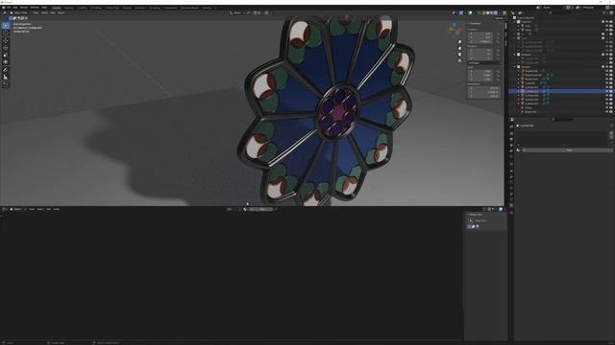Switch to the Shading workspace tab
Image resolution: width=615 pixels, height=345 pixels.
pos(127,8)
